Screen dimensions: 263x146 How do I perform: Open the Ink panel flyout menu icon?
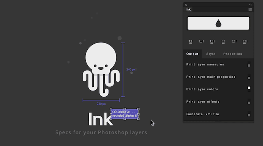coord(250,9)
